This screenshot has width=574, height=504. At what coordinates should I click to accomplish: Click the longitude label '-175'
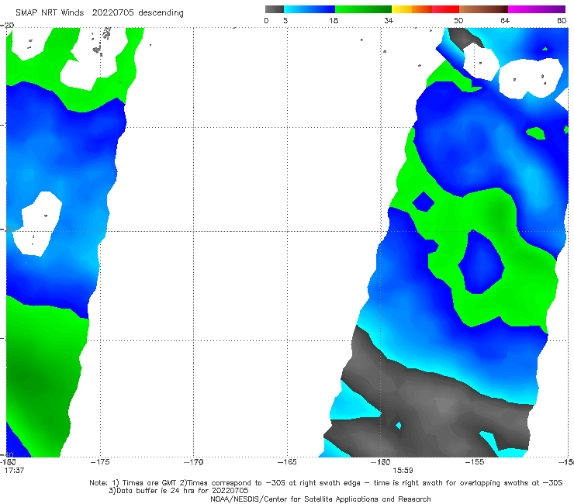[x=100, y=462]
